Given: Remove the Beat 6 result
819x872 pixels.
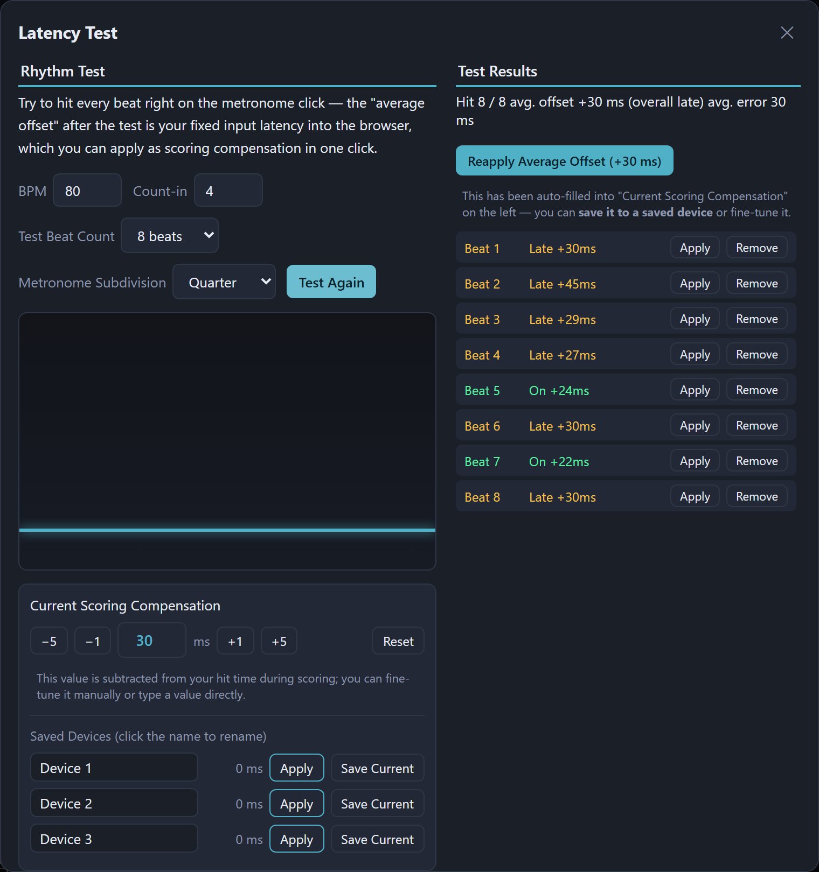Looking at the screenshot, I should [756, 425].
